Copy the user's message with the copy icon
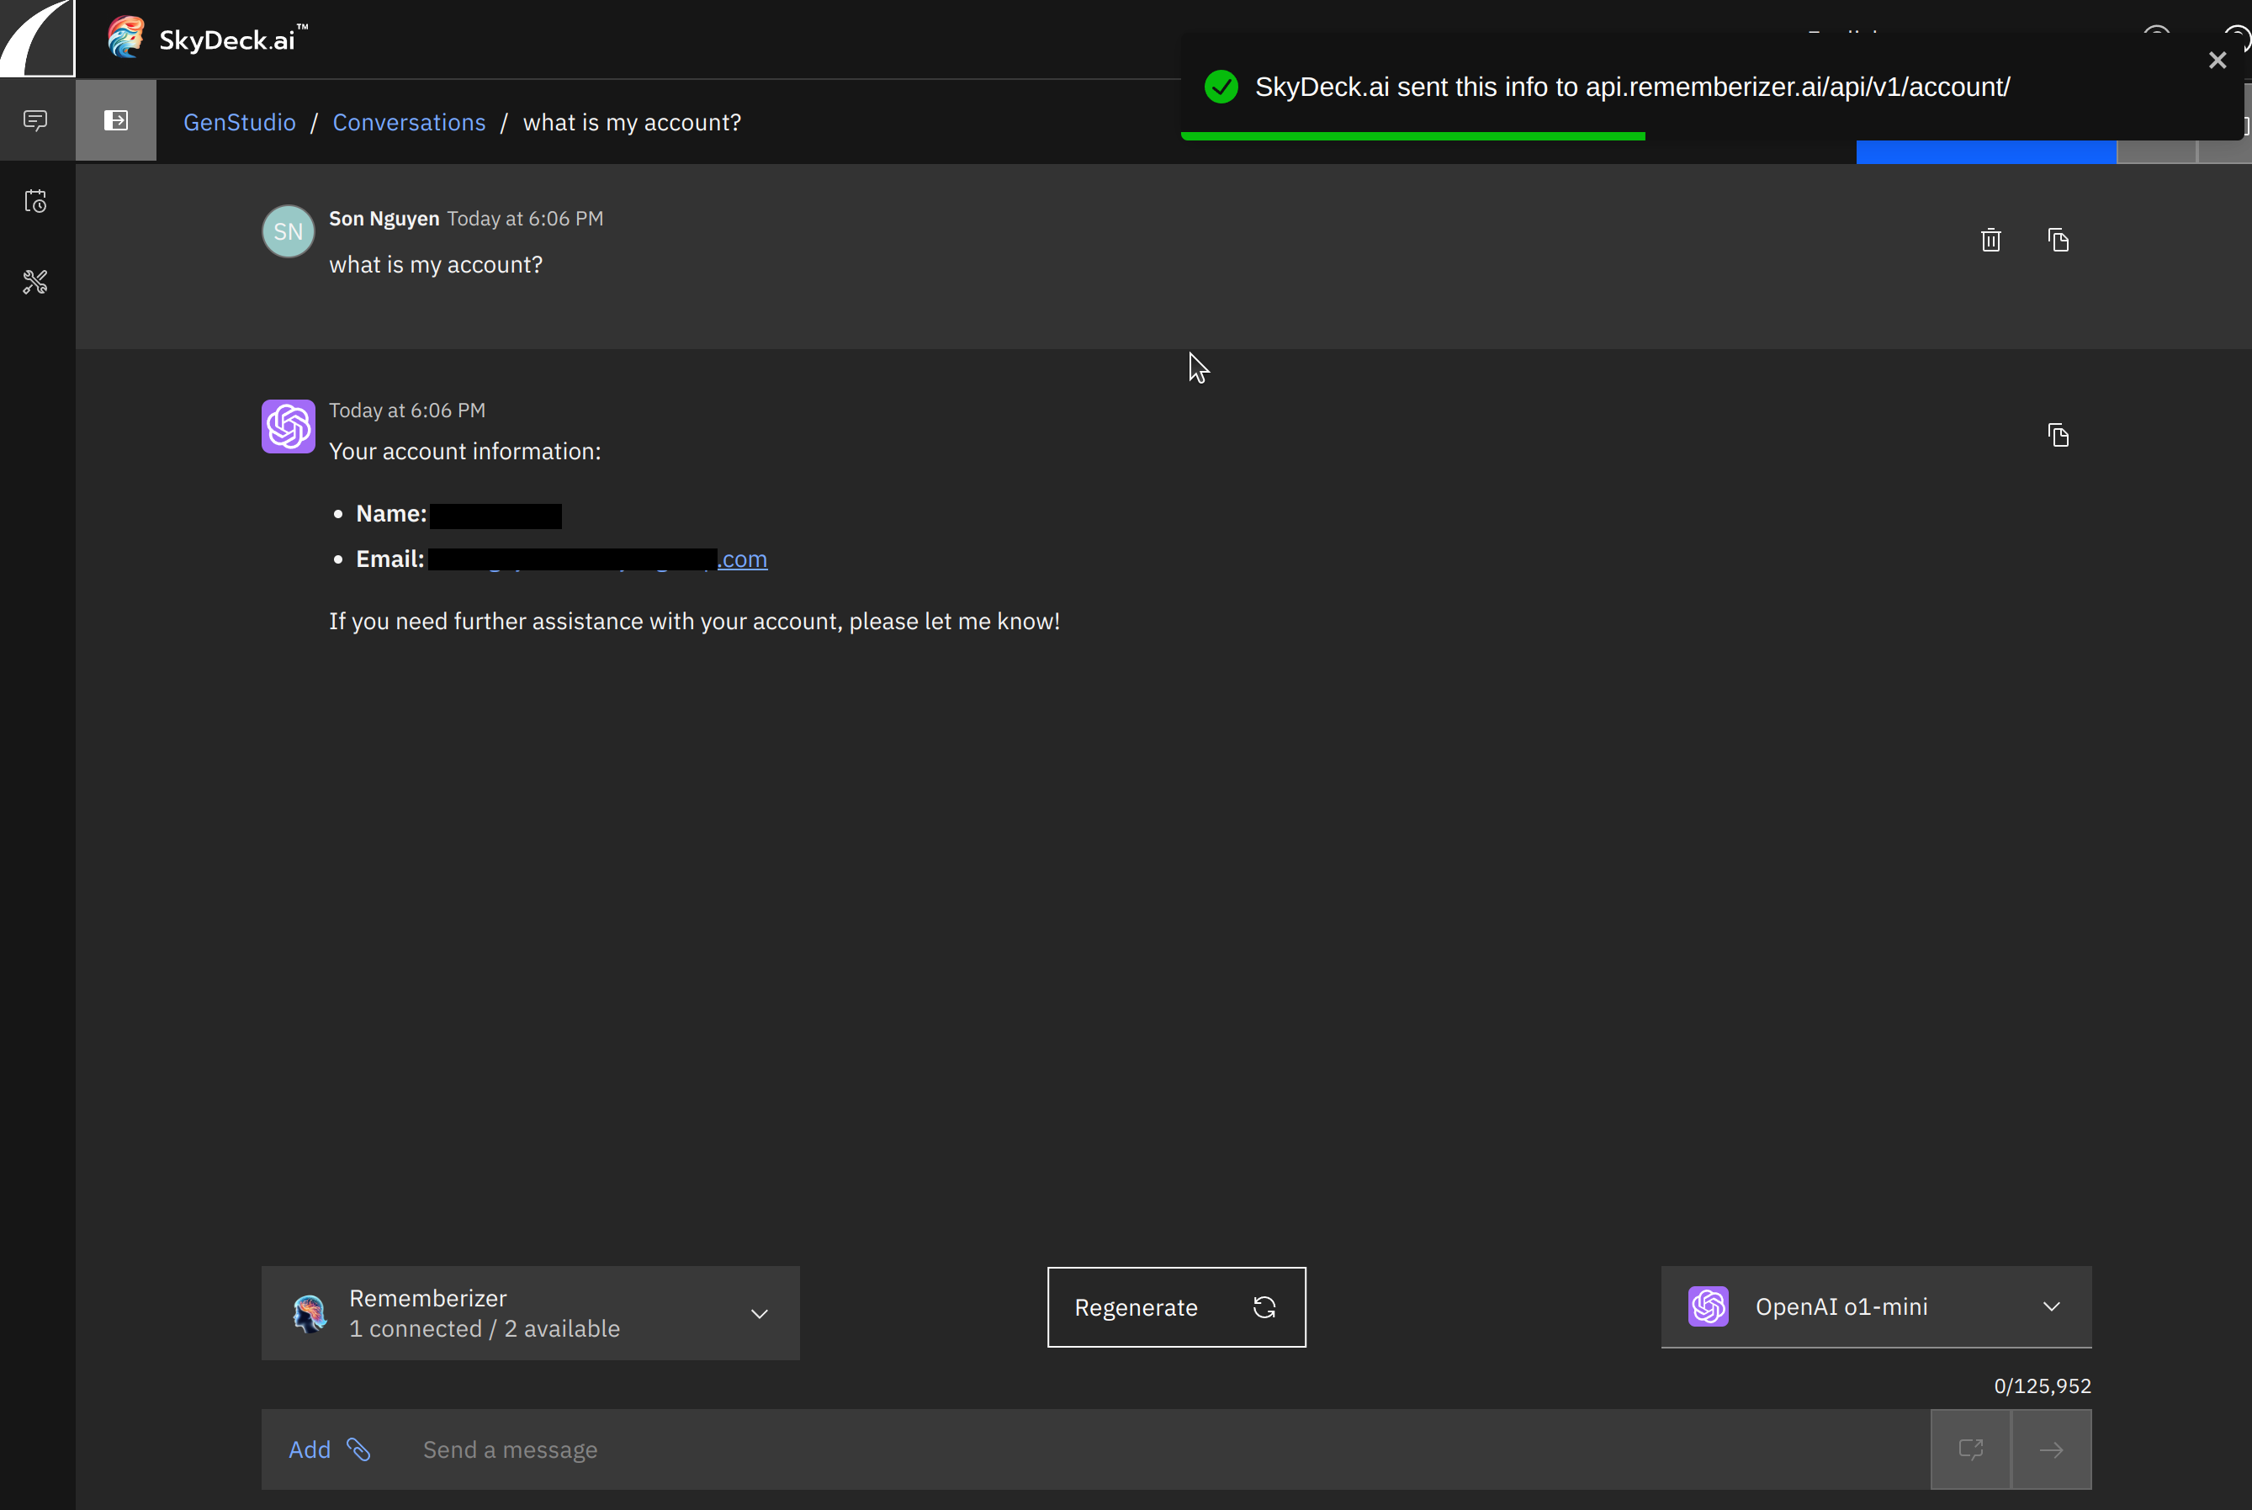Image resolution: width=2252 pixels, height=1510 pixels. tap(2059, 240)
